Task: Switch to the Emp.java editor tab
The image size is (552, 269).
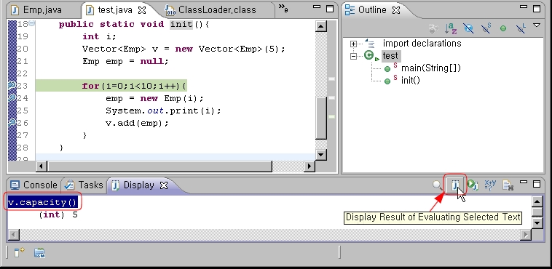Action: (x=36, y=10)
